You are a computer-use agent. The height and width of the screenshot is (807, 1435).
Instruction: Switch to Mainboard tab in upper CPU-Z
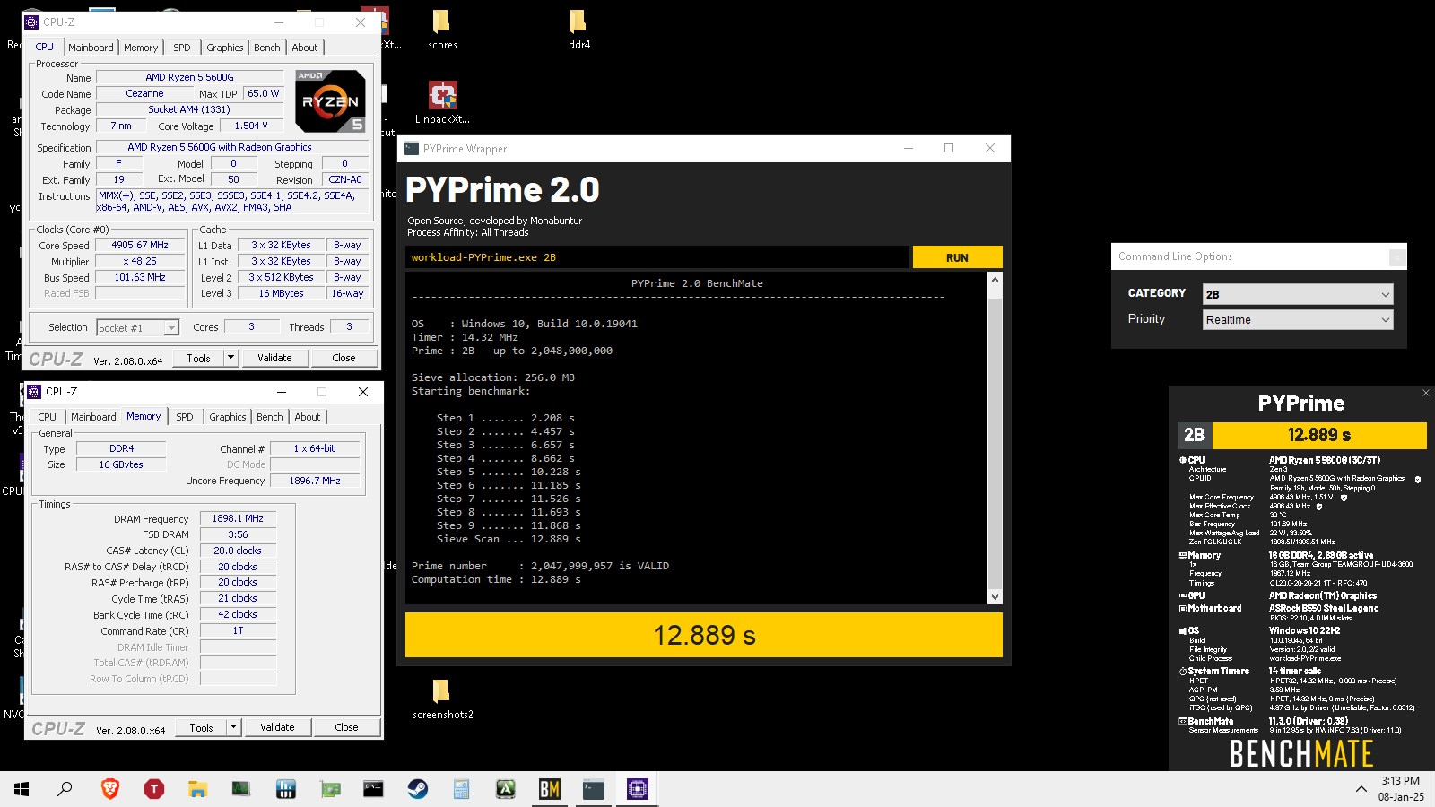click(x=91, y=48)
